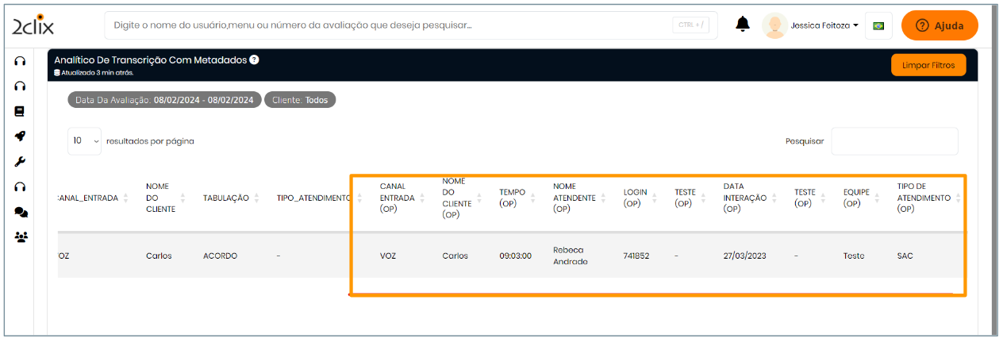The height and width of the screenshot is (342, 1003).
Task: Click the 2clix logo
Action: (x=33, y=25)
